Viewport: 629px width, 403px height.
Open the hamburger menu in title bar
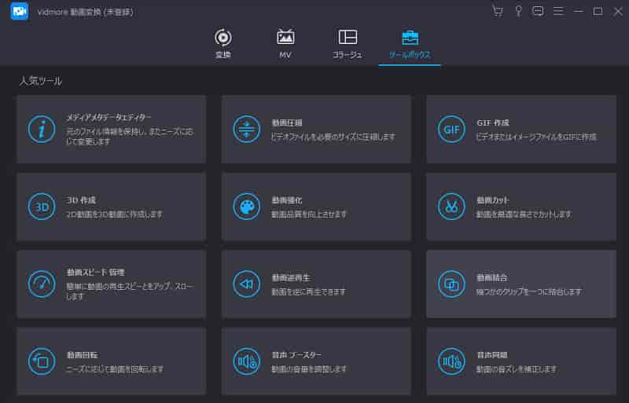(x=558, y=11)
